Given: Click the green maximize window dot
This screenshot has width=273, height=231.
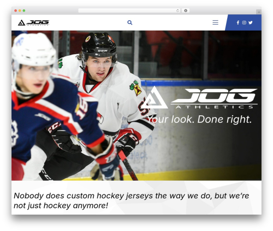Looking at the screenshot, I should (24, 11).
